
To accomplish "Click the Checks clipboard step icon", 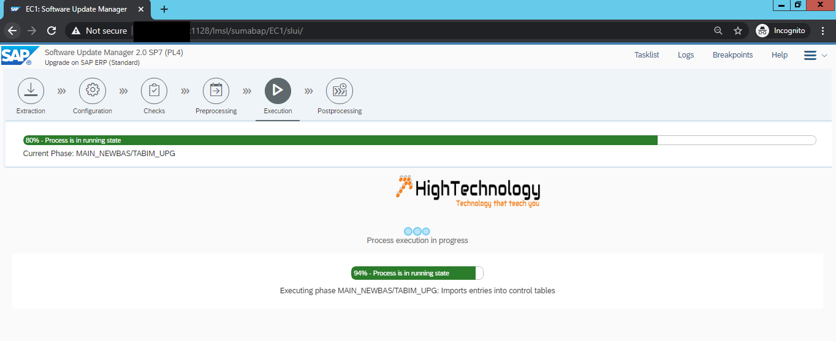I will tap(154, 91).
